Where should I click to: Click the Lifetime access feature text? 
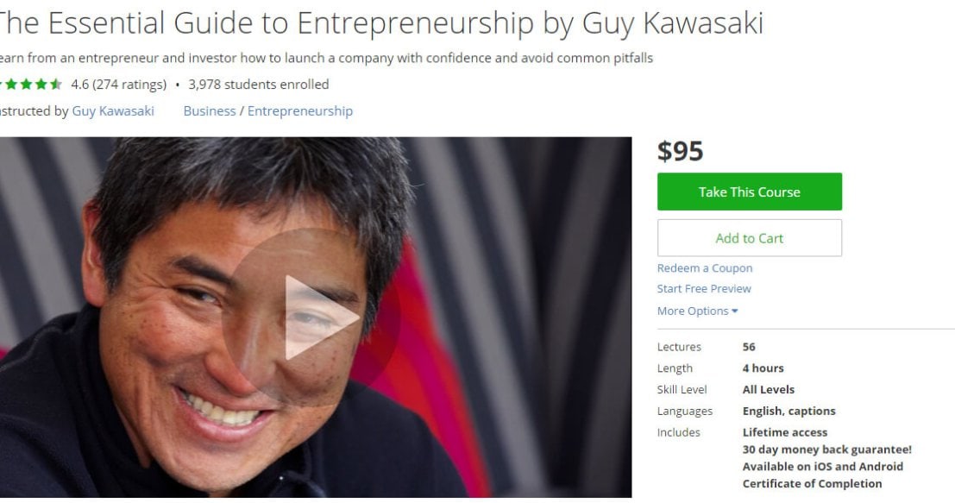click(x=784, y=432)
